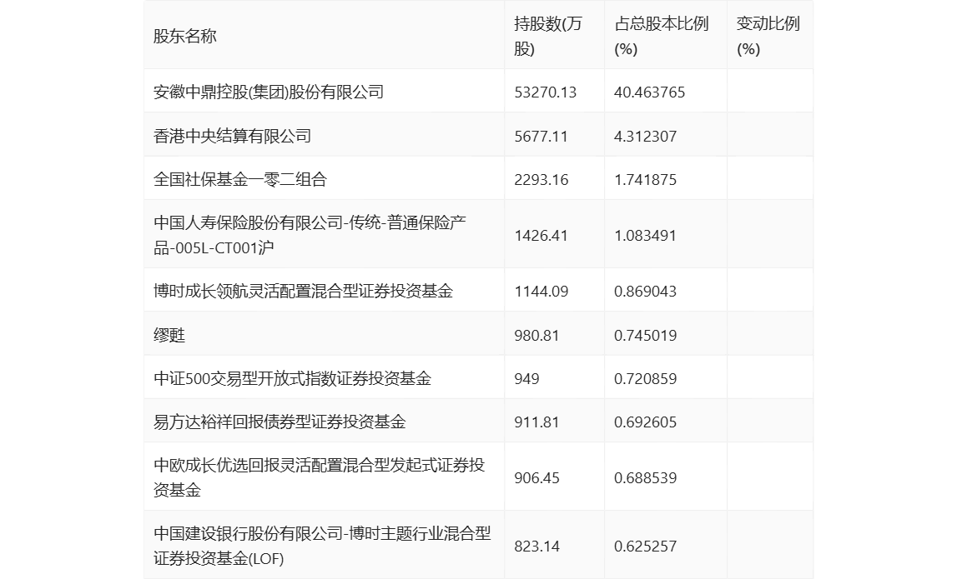The image size is (957, 579).
Task: Select percentage value 4.312307
Action: (645, 136)
